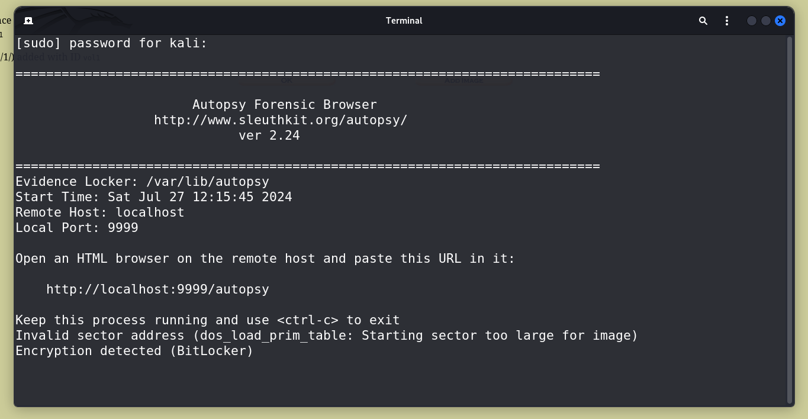Click the localhost:9999/autopsy URL
The width and height of the screenshot is (808, 419).
tap(157, 289)
